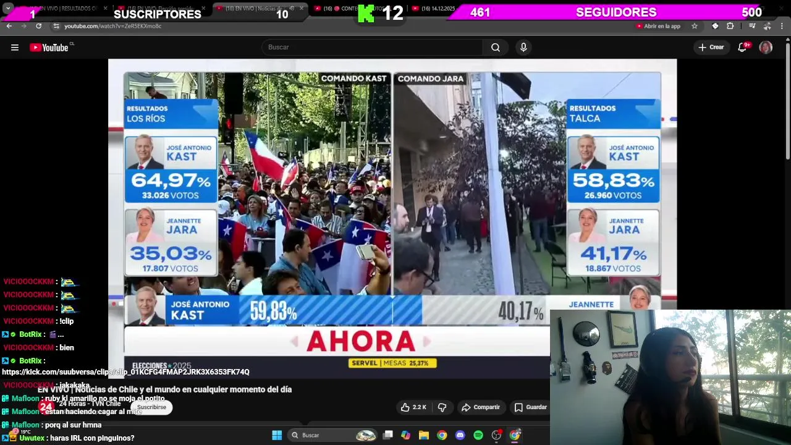The width and height of the screenshot is (791, 445).
Task: Open Discord from the taskbar
Action: [x=460, y=435]
